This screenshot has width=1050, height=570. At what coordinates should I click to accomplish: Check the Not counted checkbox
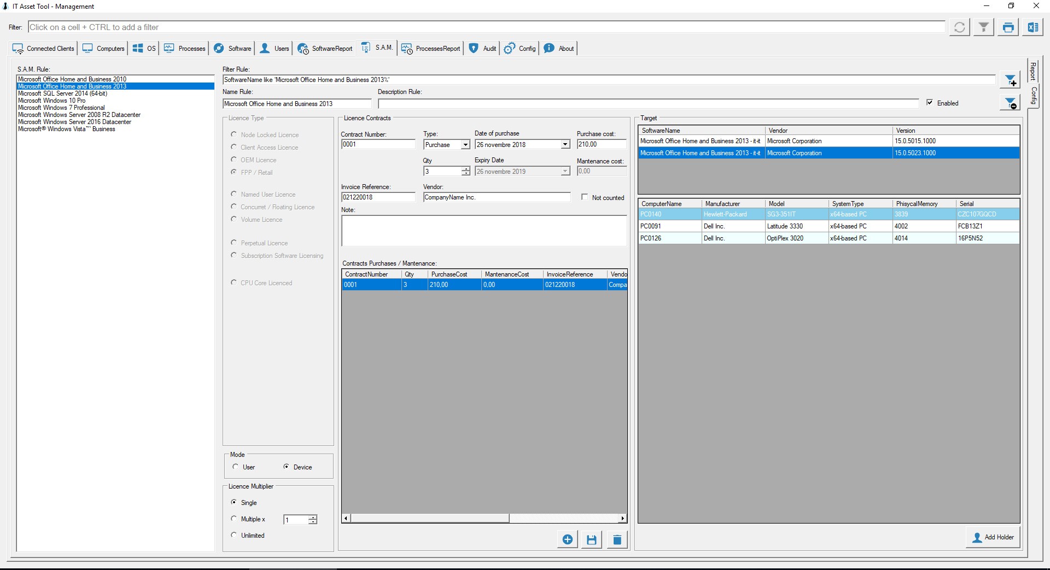(x=585, y=197)
